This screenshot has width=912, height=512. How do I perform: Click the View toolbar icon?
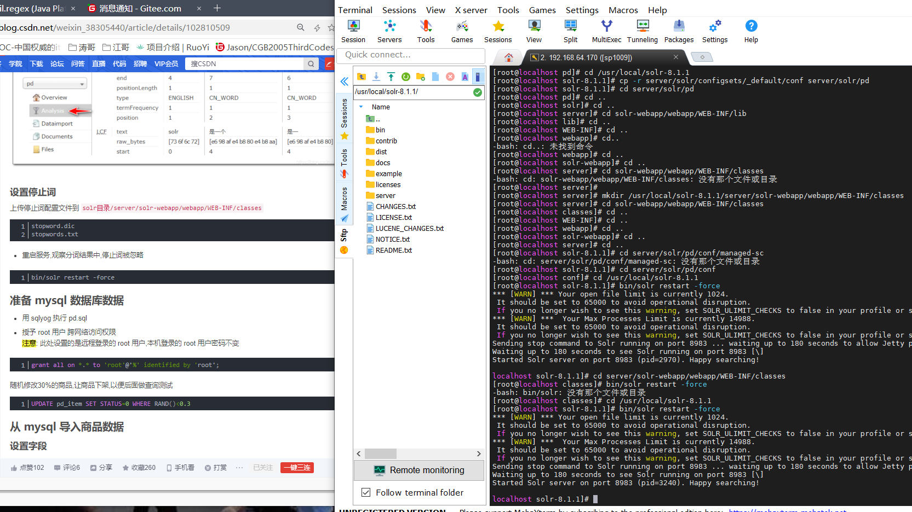click(534, 31)
